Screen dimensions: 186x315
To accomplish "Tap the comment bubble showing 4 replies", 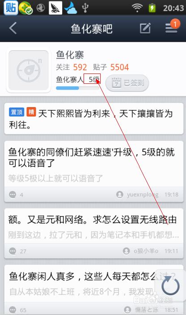I will pos(16,194).
